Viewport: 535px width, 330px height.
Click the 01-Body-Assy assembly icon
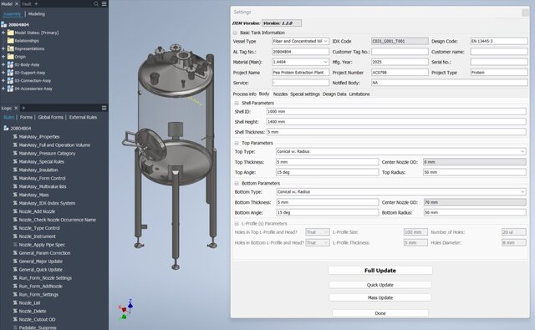[x=11, y=65]
